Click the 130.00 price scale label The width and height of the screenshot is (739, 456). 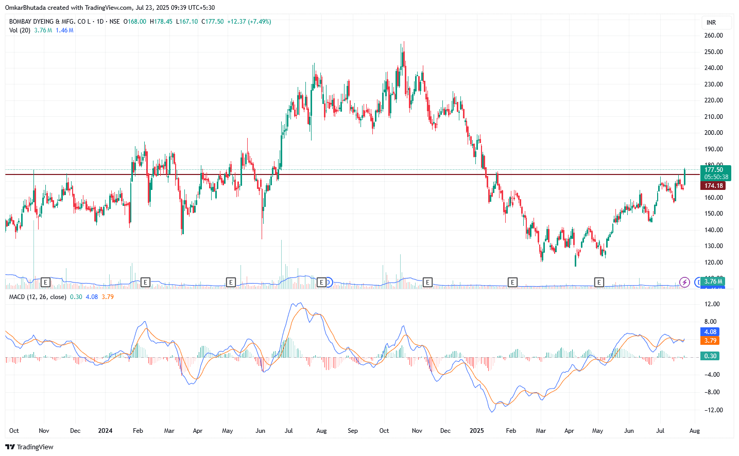[x=714, y=246]
